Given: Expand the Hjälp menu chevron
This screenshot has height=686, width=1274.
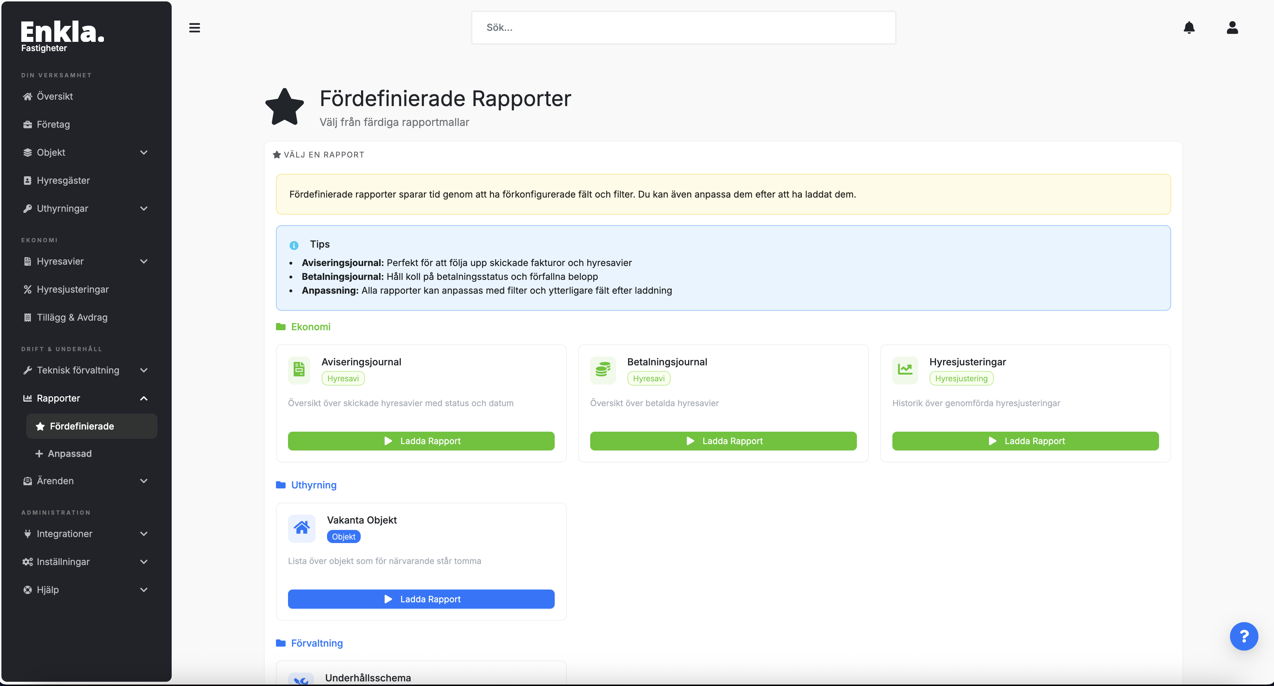Looking at the screenshot, I should (144, 590).
